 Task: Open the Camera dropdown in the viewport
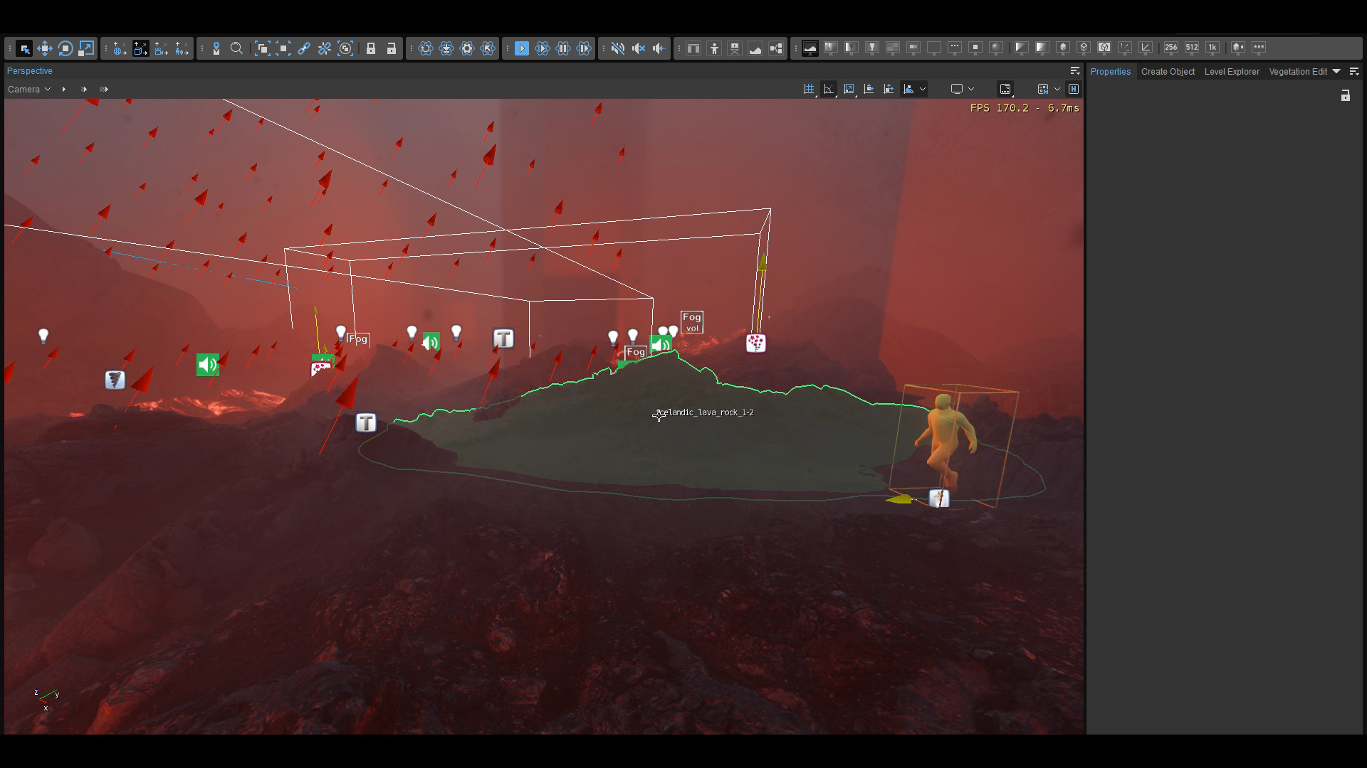[x=28, y=89]
